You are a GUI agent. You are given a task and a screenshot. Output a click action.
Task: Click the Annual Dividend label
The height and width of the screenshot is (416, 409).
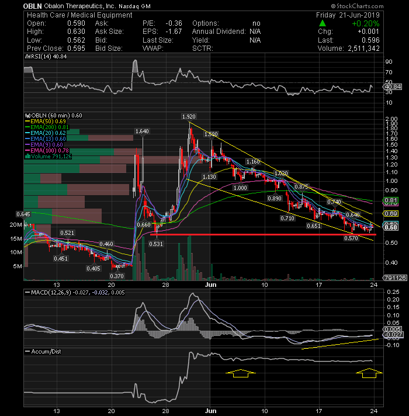click(x=219, y=32)
